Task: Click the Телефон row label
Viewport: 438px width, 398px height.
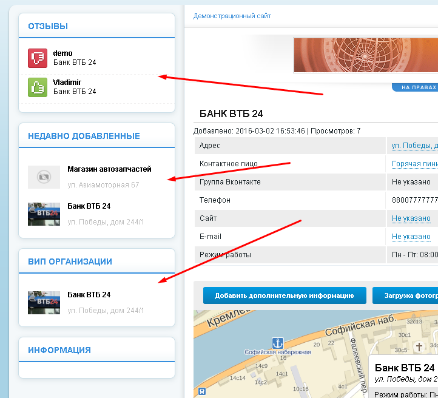Action: [x=215, y=200]
